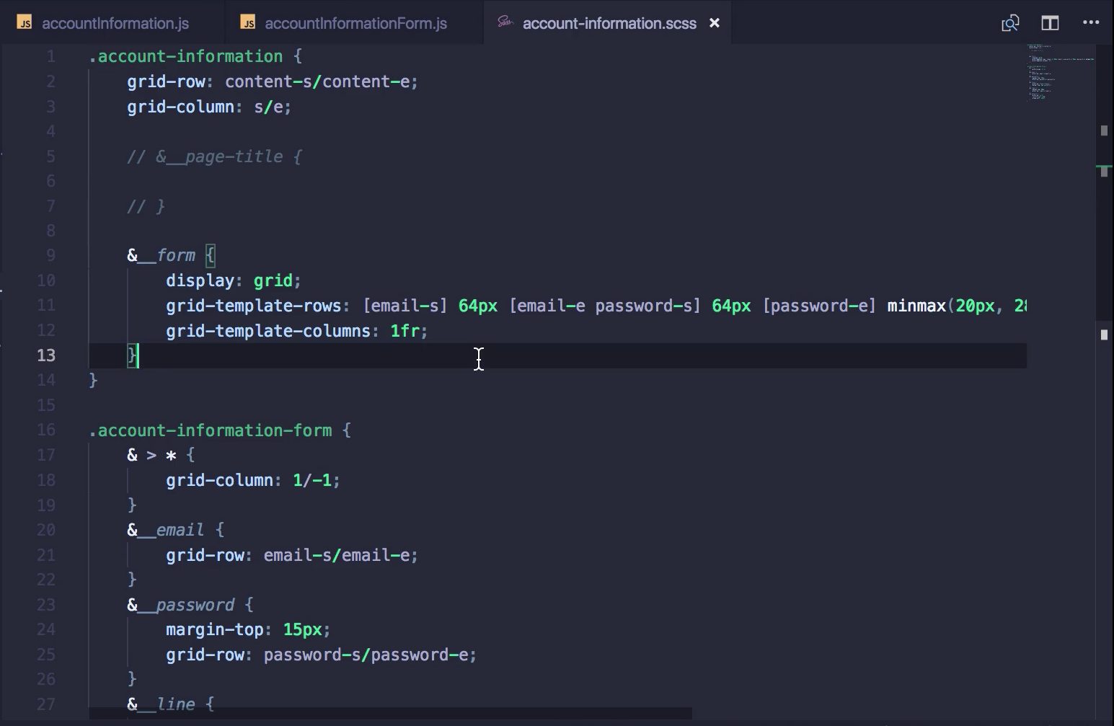Click the JS icon on accountInformationForm.js tab
This screenshot has width=1114, height=726.
click(247, 22)
